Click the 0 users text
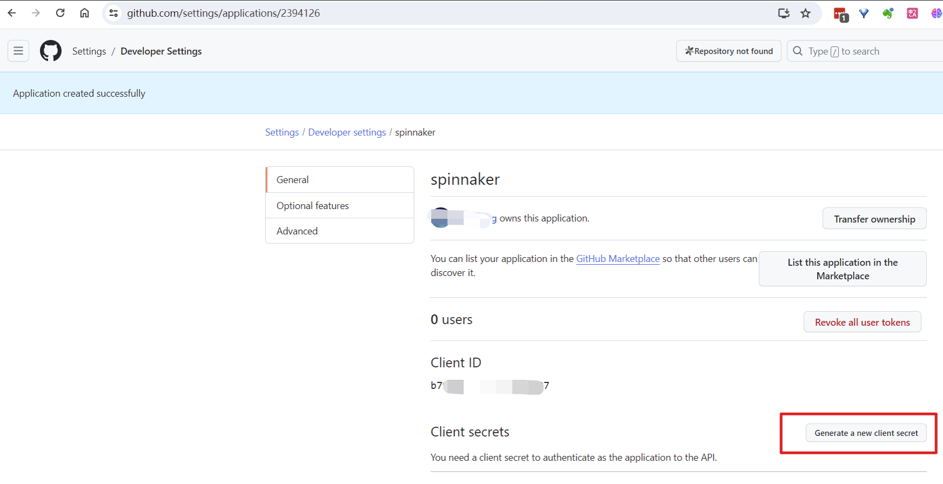Viewport: 943px width, 484px height. [451, 319]
